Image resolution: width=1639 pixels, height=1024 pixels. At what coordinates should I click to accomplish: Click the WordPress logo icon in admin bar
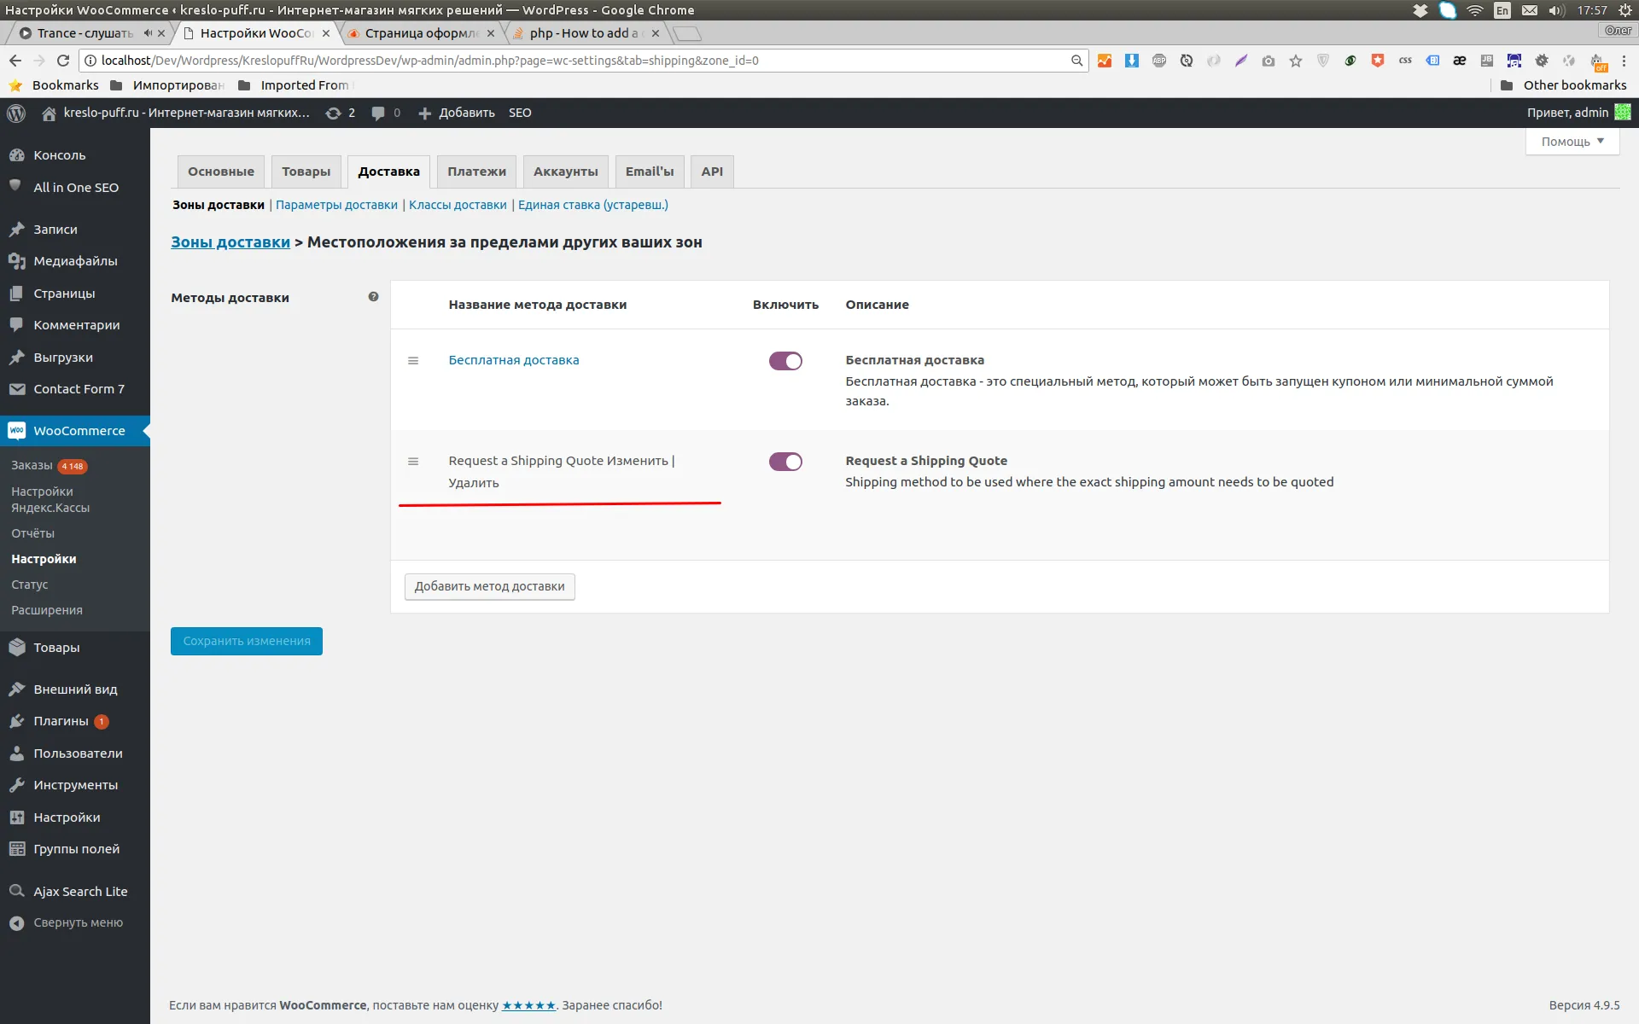click(x=16, y=113)
